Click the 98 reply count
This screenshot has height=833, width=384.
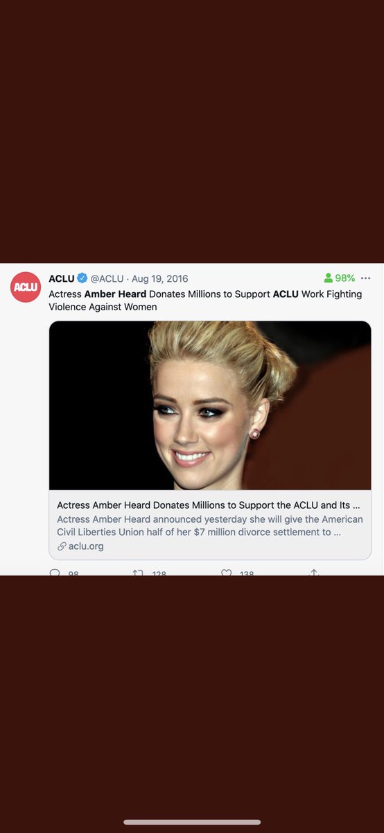tap(73, 573)
